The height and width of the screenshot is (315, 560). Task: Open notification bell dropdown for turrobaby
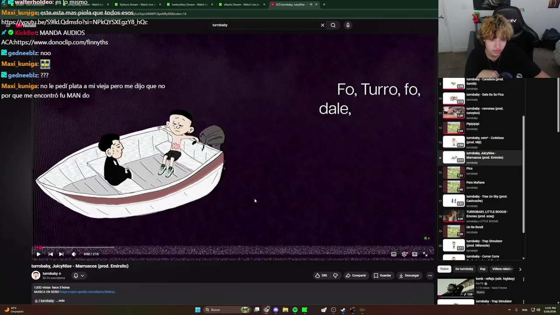coord(79,276)
